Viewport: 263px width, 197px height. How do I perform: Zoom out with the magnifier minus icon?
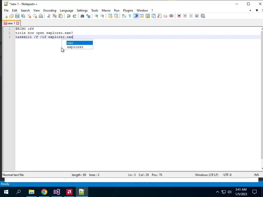pos(102,16)
